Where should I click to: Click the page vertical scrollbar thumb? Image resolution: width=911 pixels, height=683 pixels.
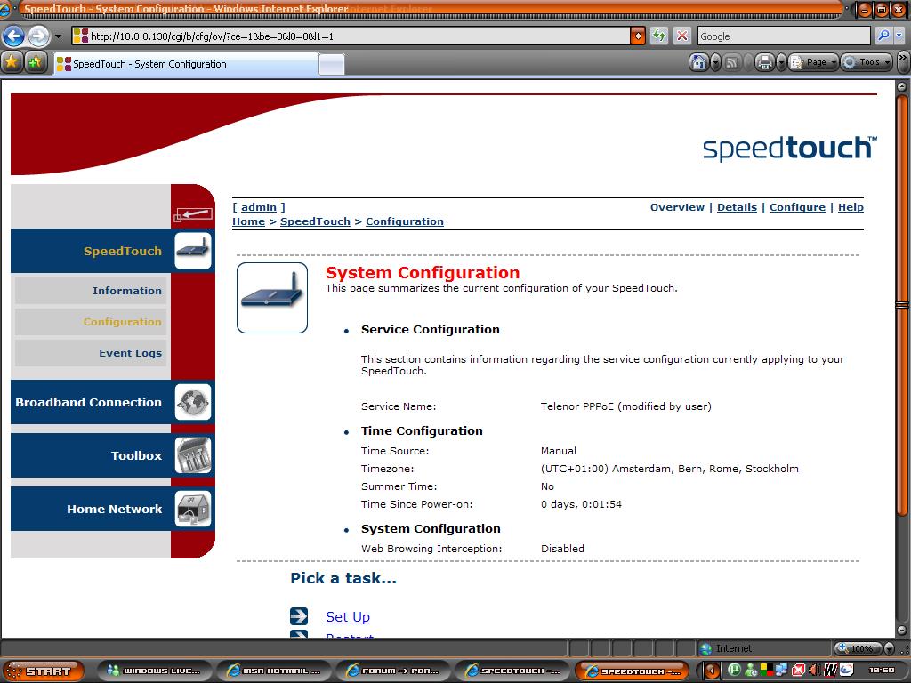(902, 305)
